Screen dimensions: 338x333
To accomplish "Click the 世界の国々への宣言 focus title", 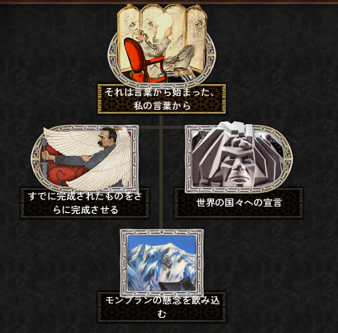I will point(239,203).
